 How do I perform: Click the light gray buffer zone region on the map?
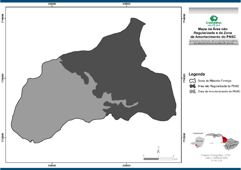click(x=56, y=105)
